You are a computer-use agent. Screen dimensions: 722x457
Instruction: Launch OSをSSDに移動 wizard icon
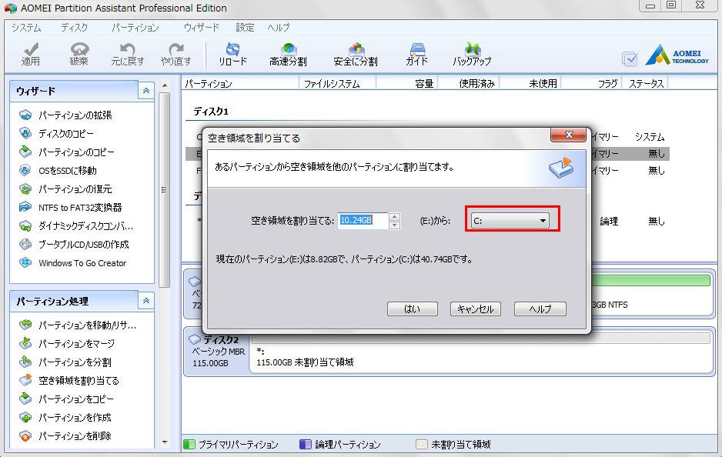pos(25,170)
